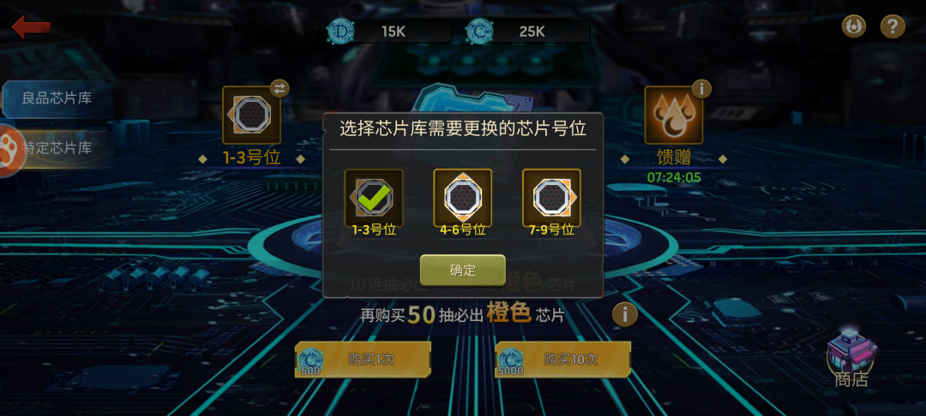Click 购买10次 purchase button
926x416 pixels.
pyautogui.click(x=562, y=360)
